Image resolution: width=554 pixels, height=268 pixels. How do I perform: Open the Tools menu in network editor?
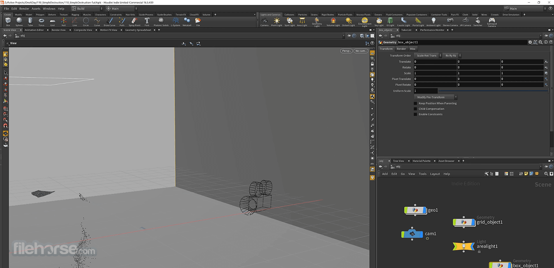[423, 174]
